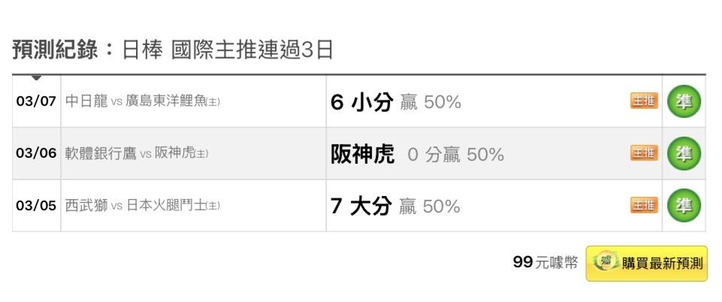Click the 03/06 date cell

click(36, 153)
